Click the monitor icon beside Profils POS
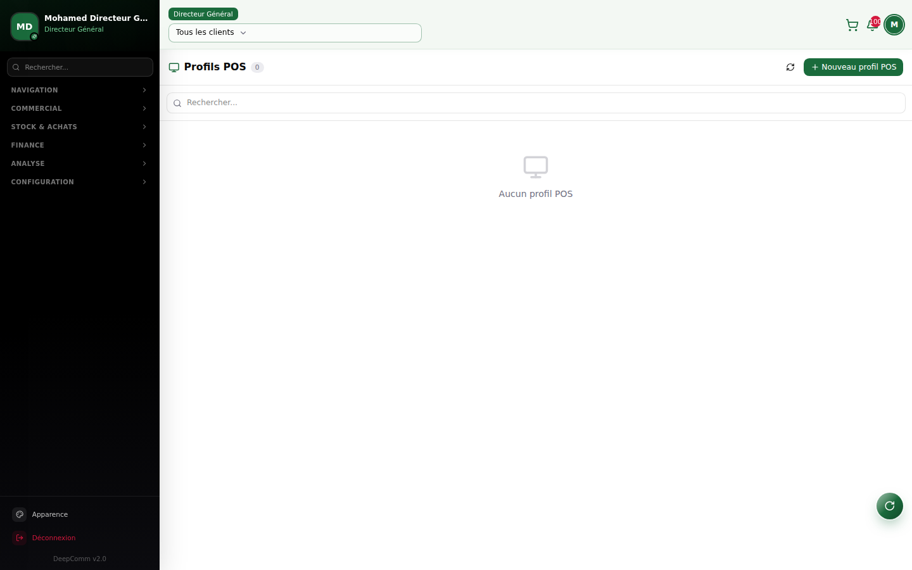The width and height of the screenshot is (912, 570). (174, 67)
